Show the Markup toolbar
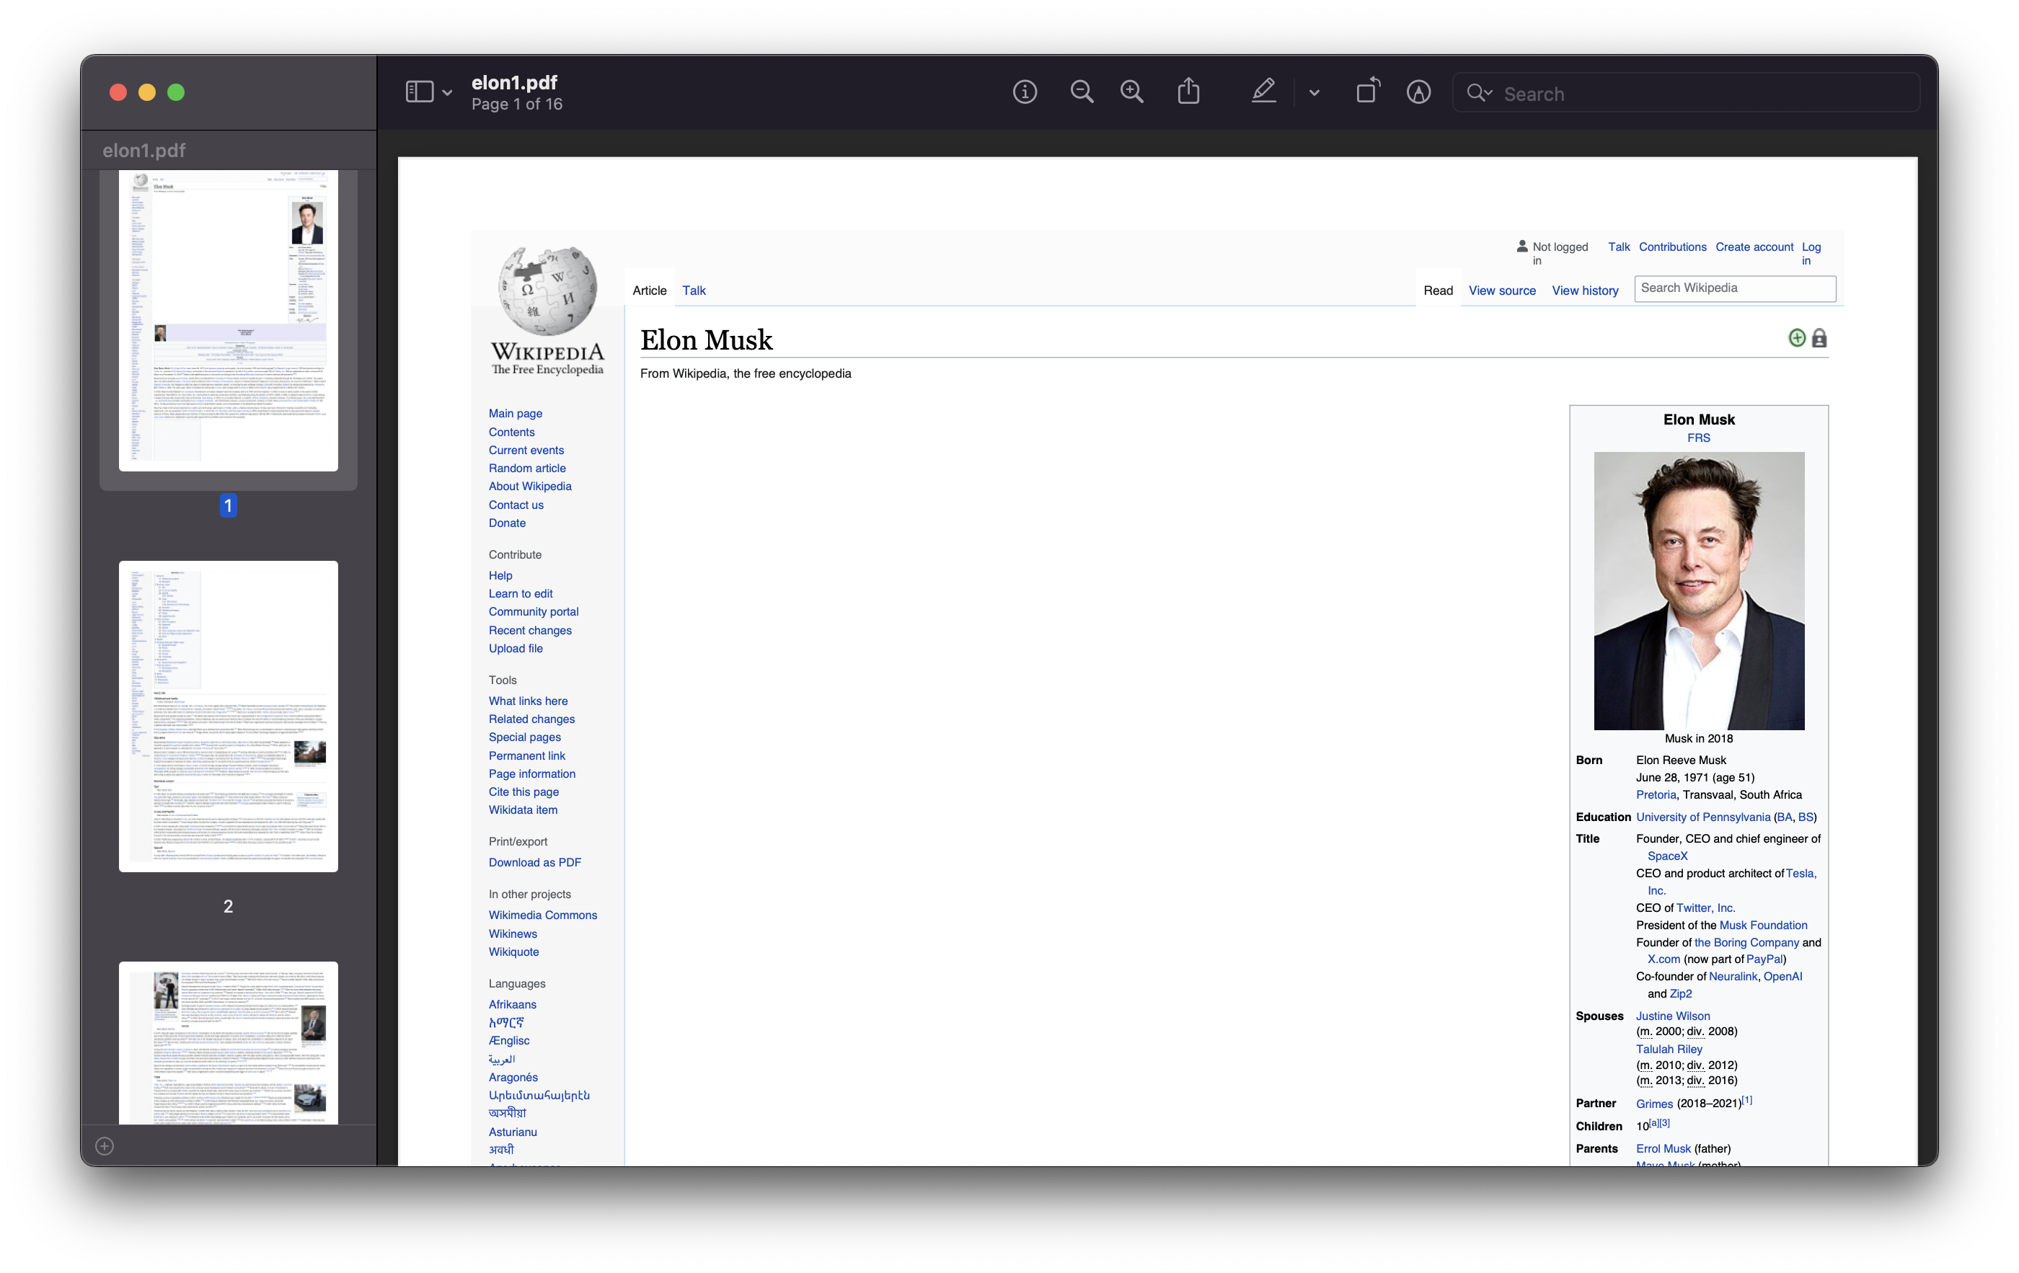 click(x=1418, y=92)
